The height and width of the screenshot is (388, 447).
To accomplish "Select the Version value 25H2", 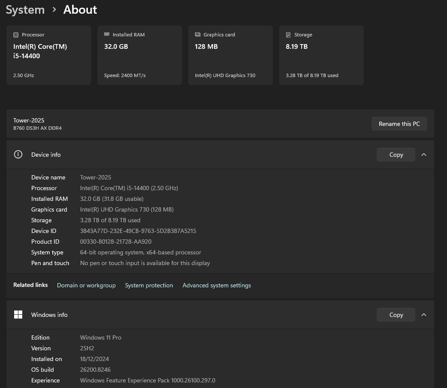I will [x=87, y=348].
